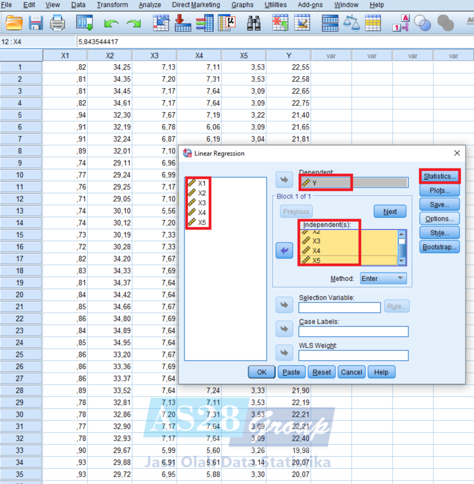Click the blue arrow to remove independent variable
This screenshot has width=474, height=484.
(284, 251)
